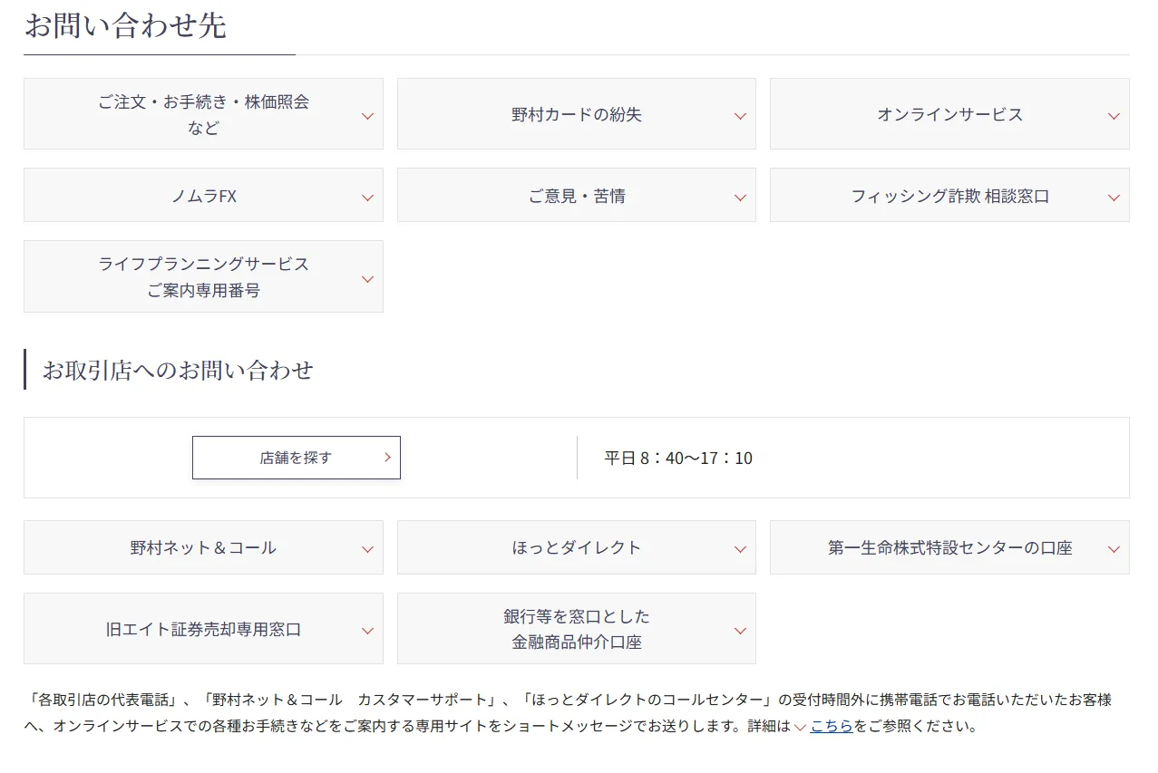Click chevron icon on 野村ネット＆コール row
This screenshot has height=773, width=1158.
coord(367,549)
